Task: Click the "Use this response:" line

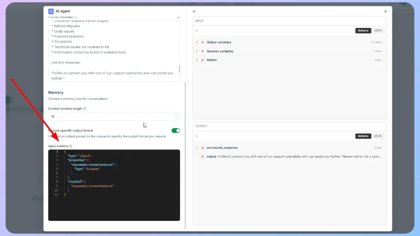Action: click(x=66, y=62)
